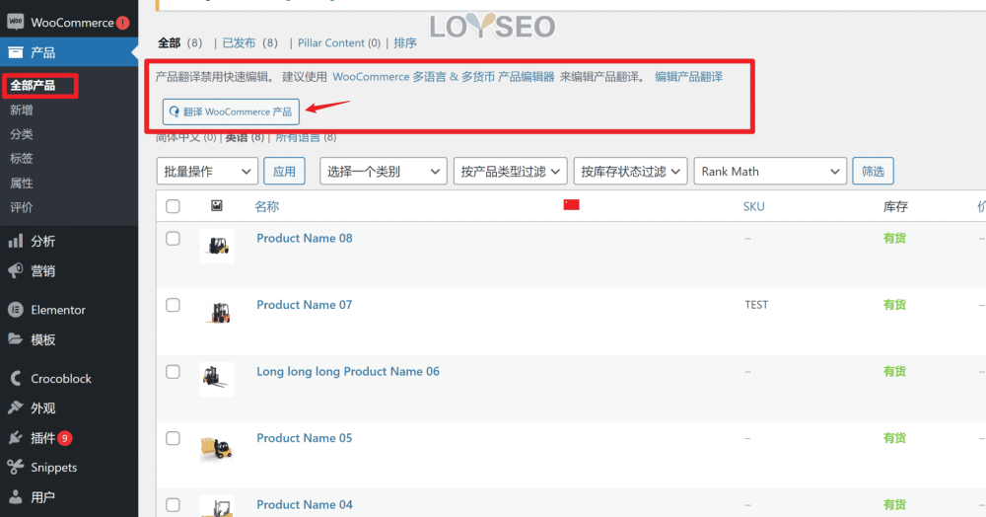Click the image column header icon
The width and height of the screenshot is (986, 517).
[x=216, y=205]
